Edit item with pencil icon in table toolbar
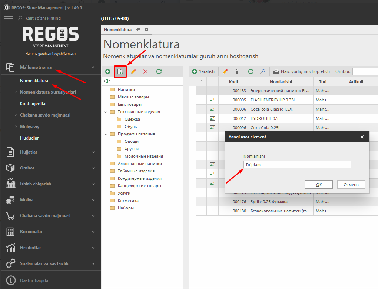This screenshot has height=289, width=378. (x=225, y=71)
